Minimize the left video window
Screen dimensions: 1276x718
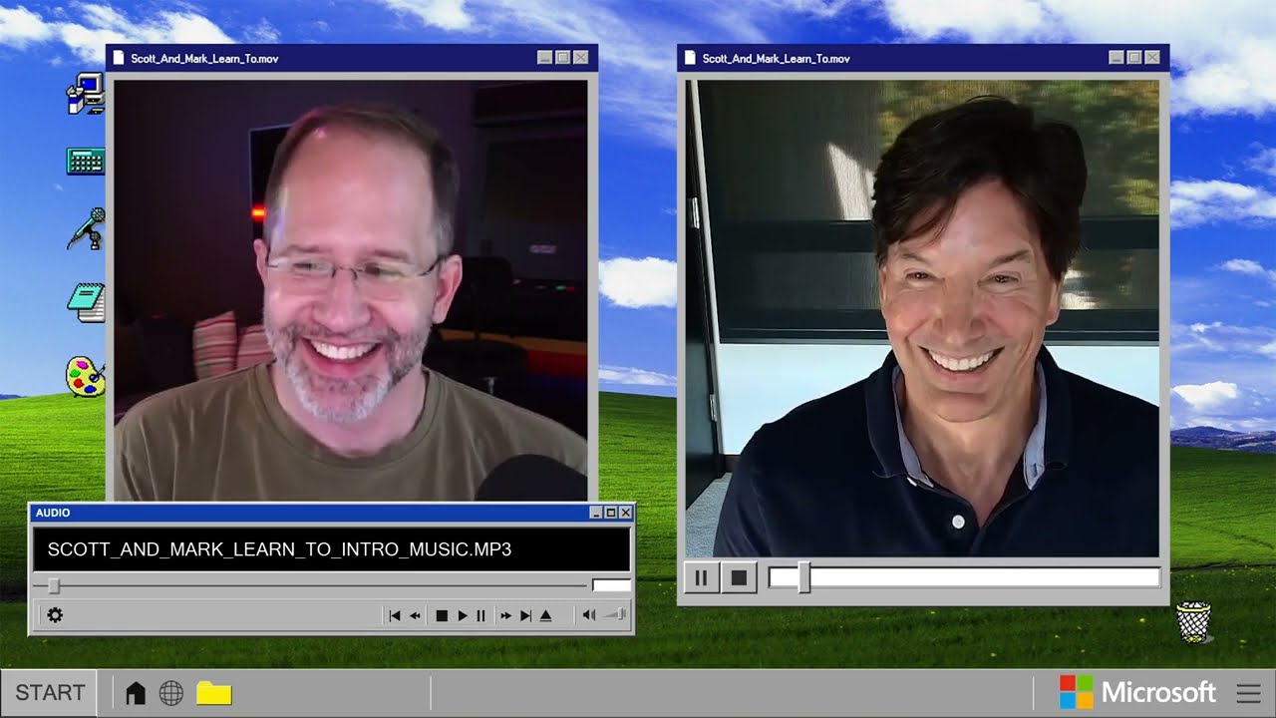544,58
